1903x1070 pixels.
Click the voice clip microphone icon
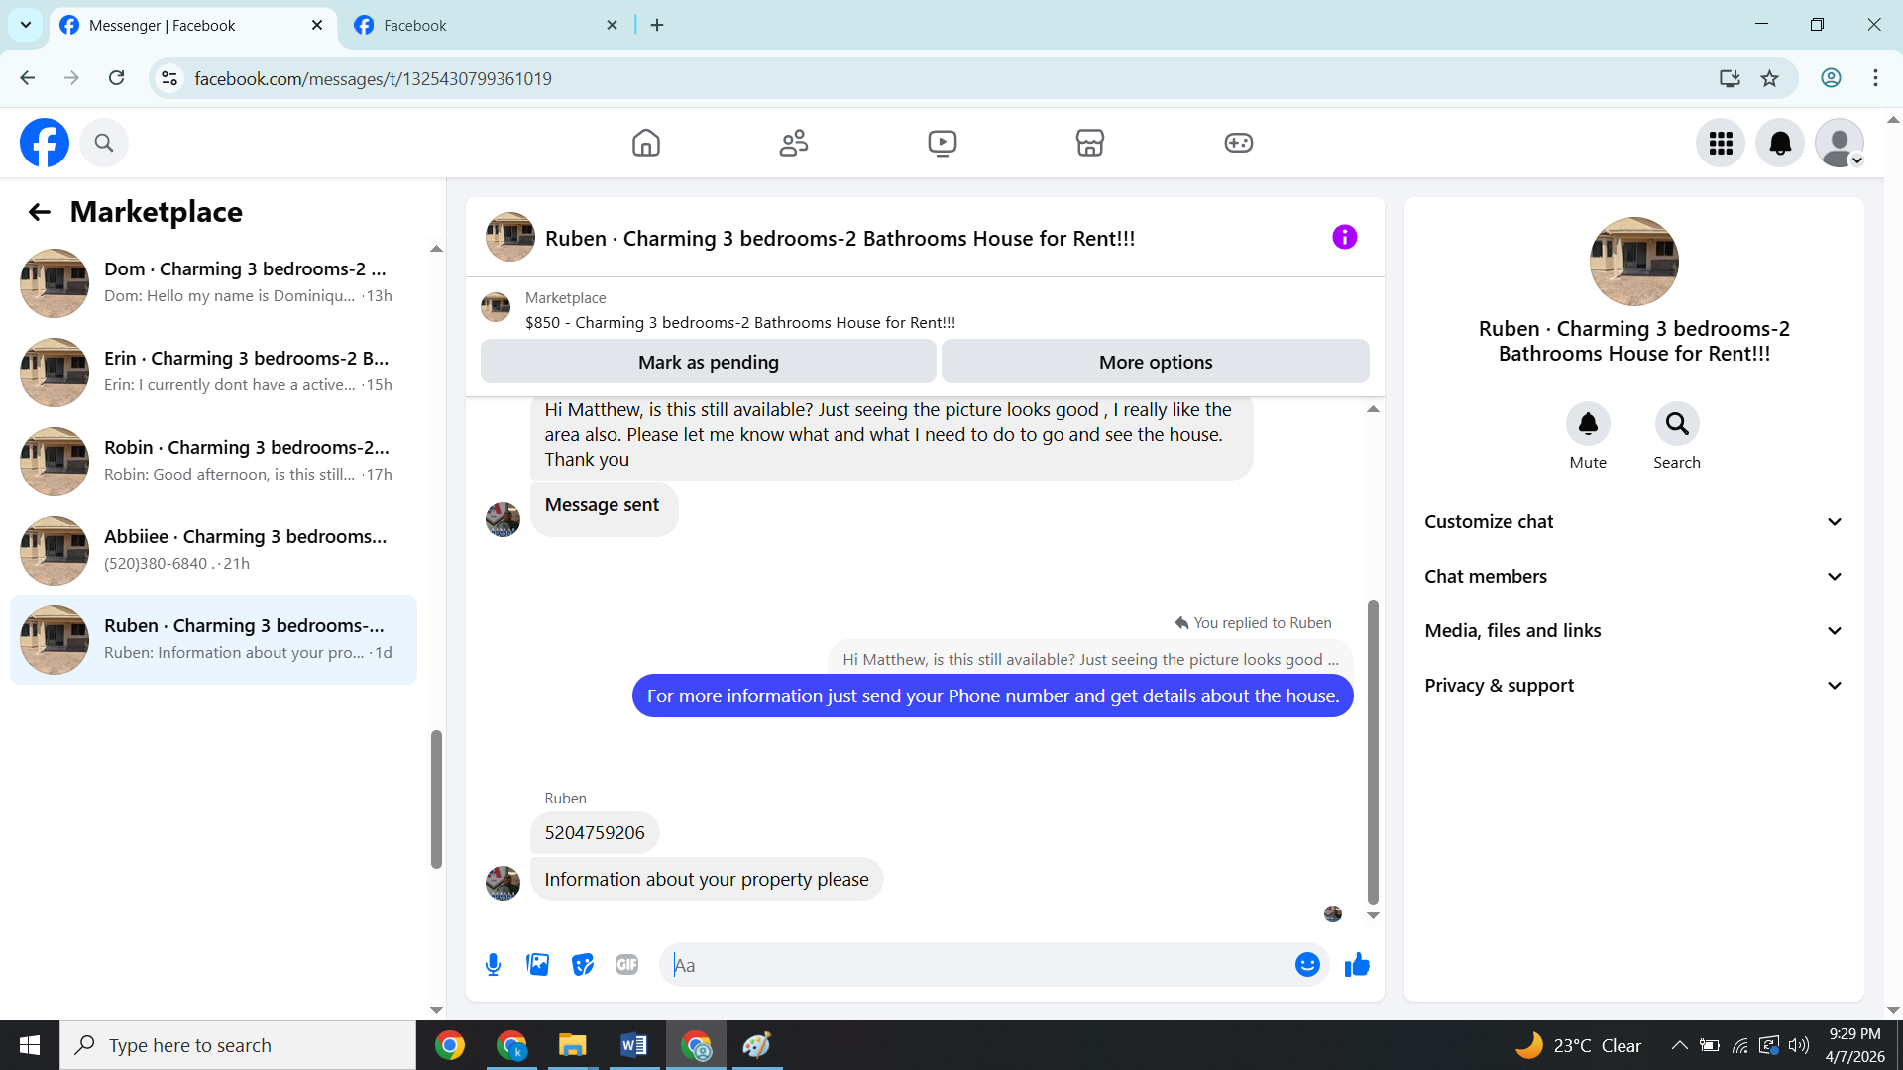(x=493, y=964)
